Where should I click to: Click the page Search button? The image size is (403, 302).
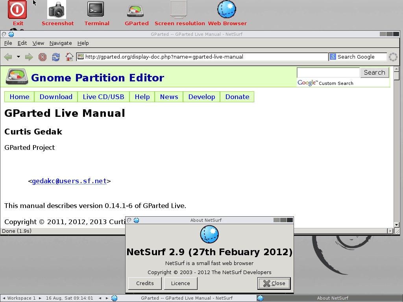tap(375, 73)
